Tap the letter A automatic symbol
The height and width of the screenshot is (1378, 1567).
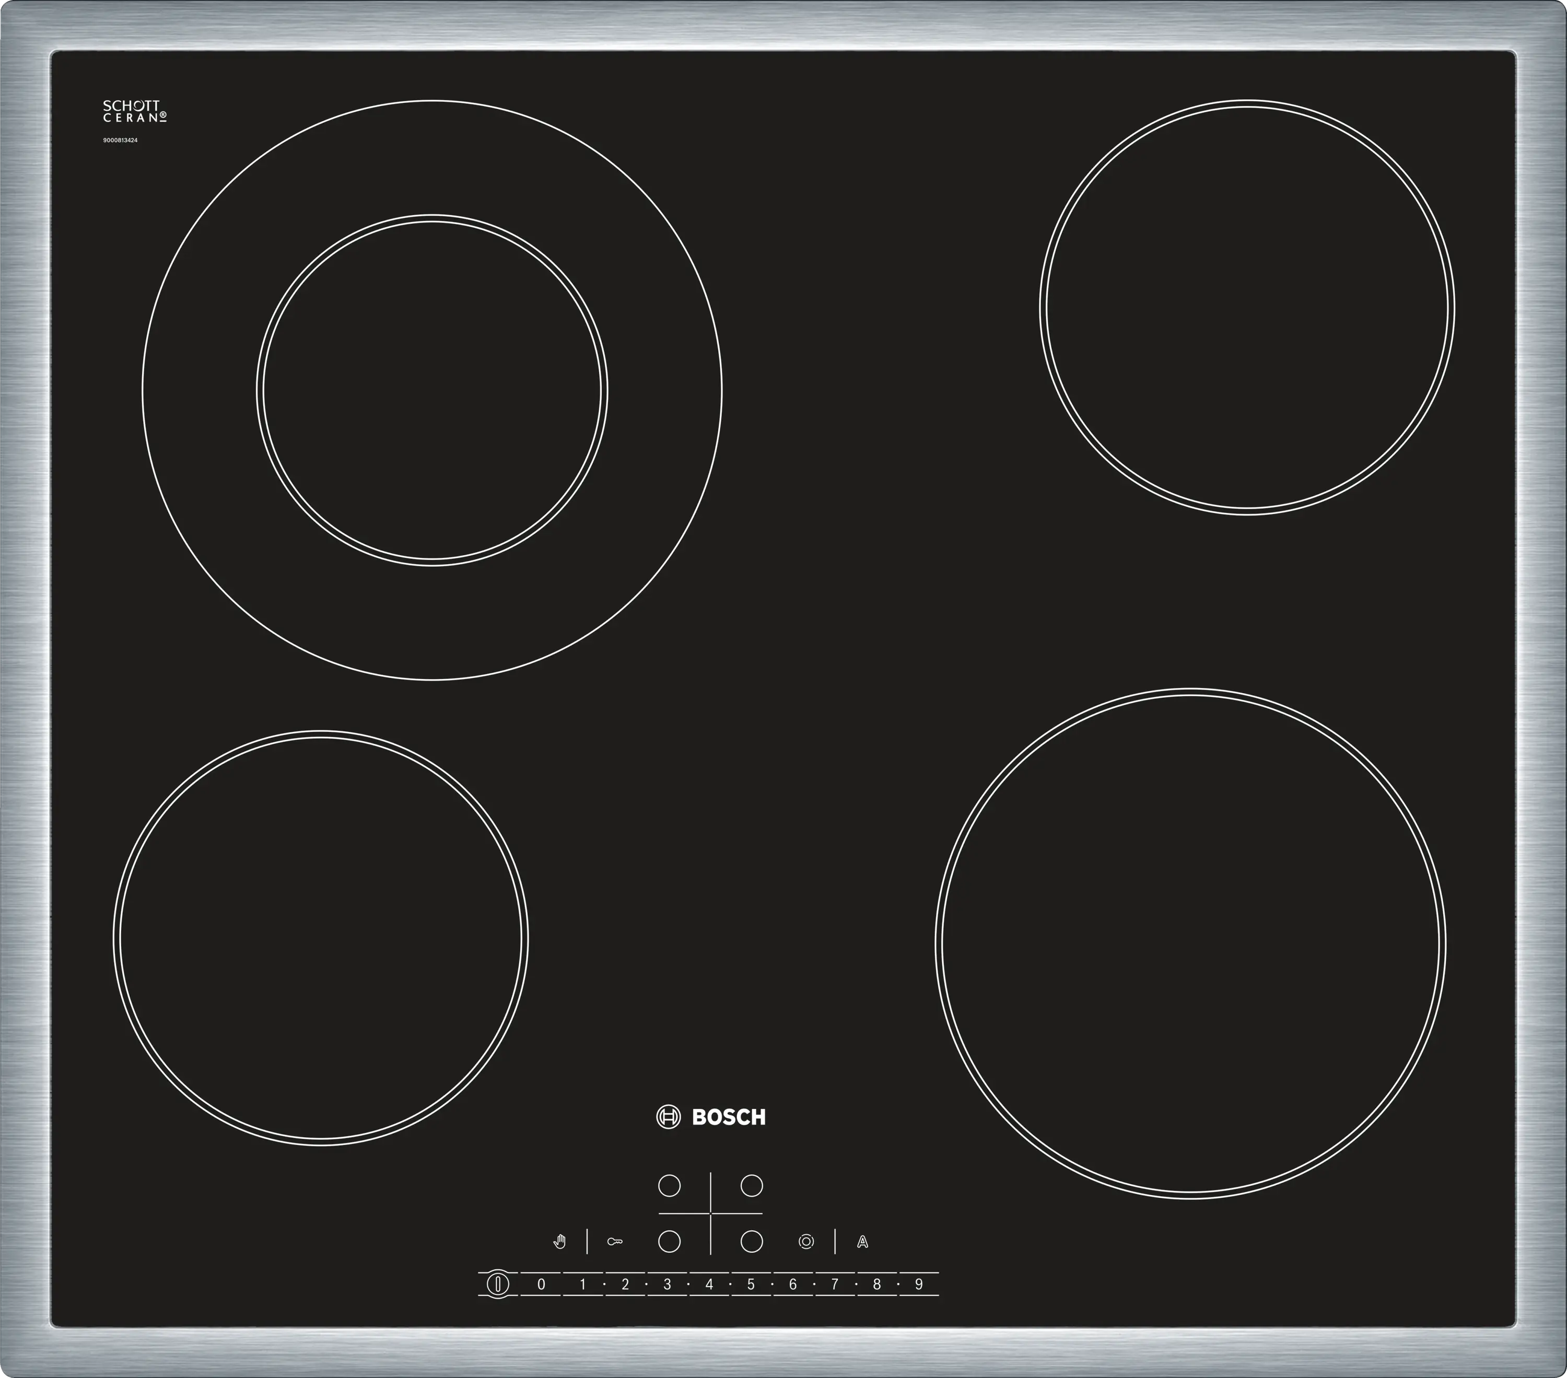(x=862, y=1242)
